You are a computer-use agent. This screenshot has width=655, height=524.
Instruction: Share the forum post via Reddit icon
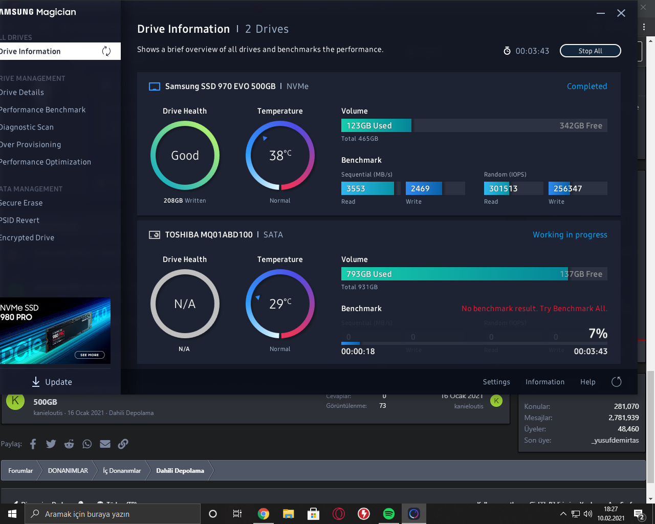(69, 444)
